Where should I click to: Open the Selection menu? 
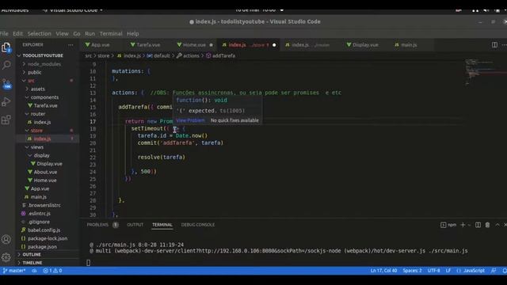[x=39, y=33]
